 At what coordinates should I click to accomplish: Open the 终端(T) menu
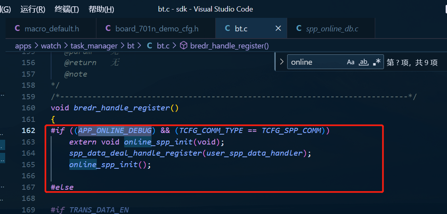67,9
